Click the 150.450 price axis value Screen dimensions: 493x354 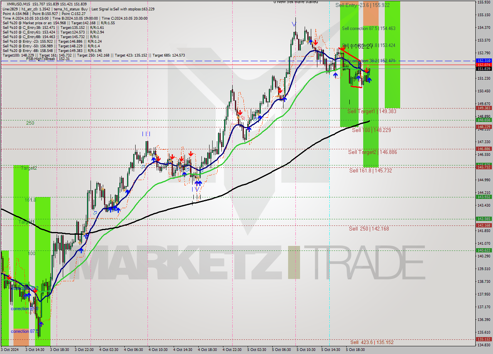(x=484, y=91)
